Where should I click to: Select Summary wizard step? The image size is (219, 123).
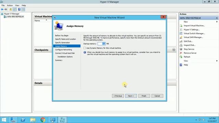[x=59, y=60]
